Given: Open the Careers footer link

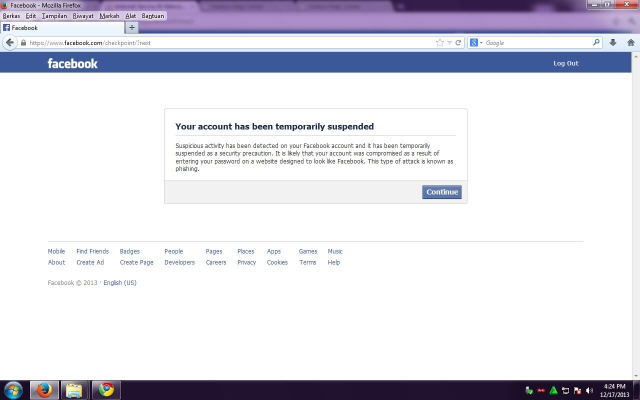Looking at the screenshot, I should pos(216,262).
